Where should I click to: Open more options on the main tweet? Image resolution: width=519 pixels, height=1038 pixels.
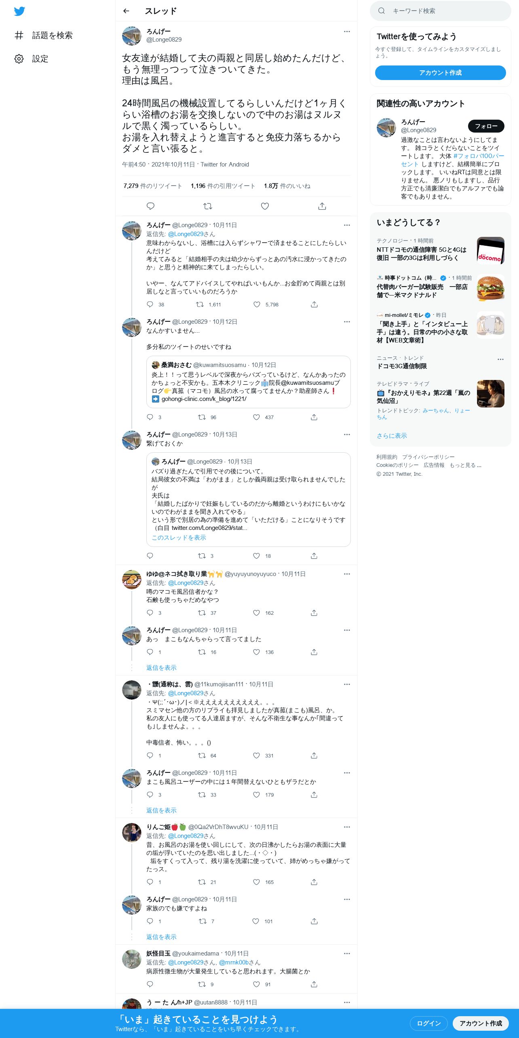[347, 32]
